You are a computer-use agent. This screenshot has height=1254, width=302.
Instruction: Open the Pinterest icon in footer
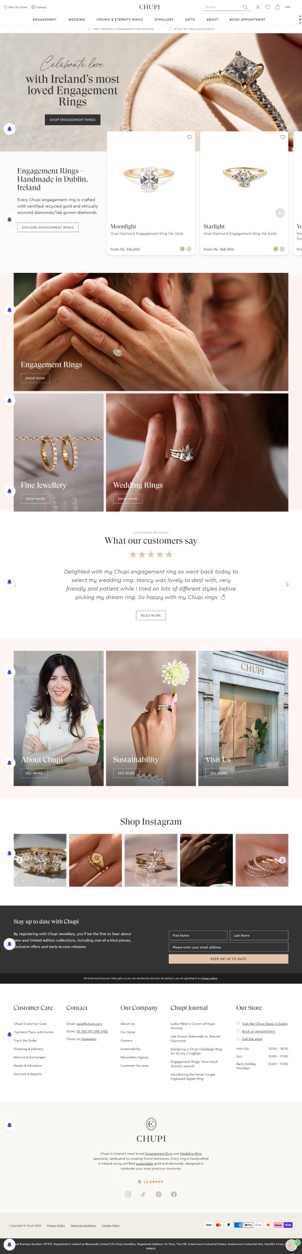coord(158,1195)
